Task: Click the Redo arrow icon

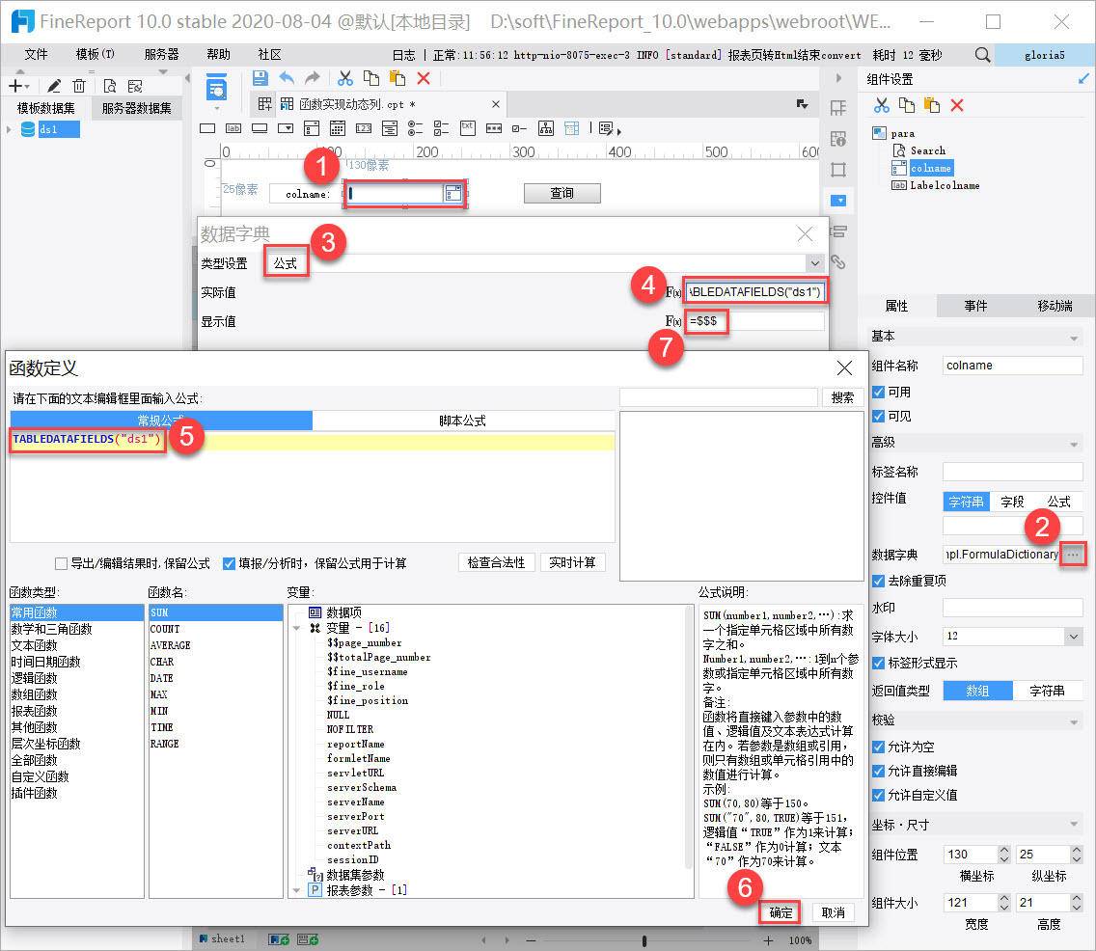Action: pyautogui.click(x=312, y=78)
